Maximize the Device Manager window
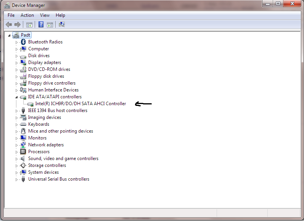Image resolution: width=304 pixels, height=221 pixels. click(x=278, y=4)
